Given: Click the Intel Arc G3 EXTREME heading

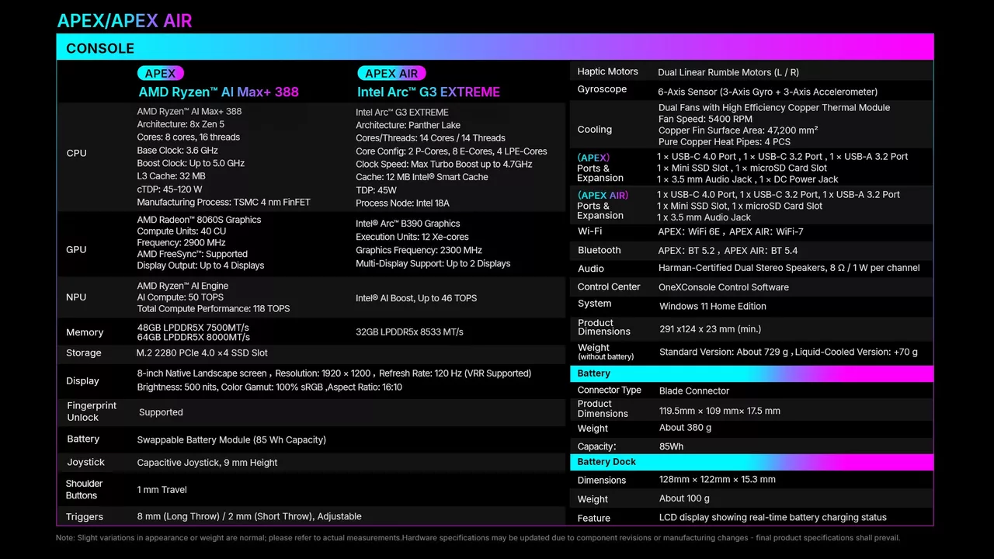Looking at the screenshot, I should coord(429,92).
